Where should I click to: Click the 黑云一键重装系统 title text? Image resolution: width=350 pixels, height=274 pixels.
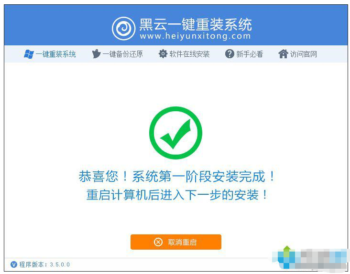pos(196,24)
